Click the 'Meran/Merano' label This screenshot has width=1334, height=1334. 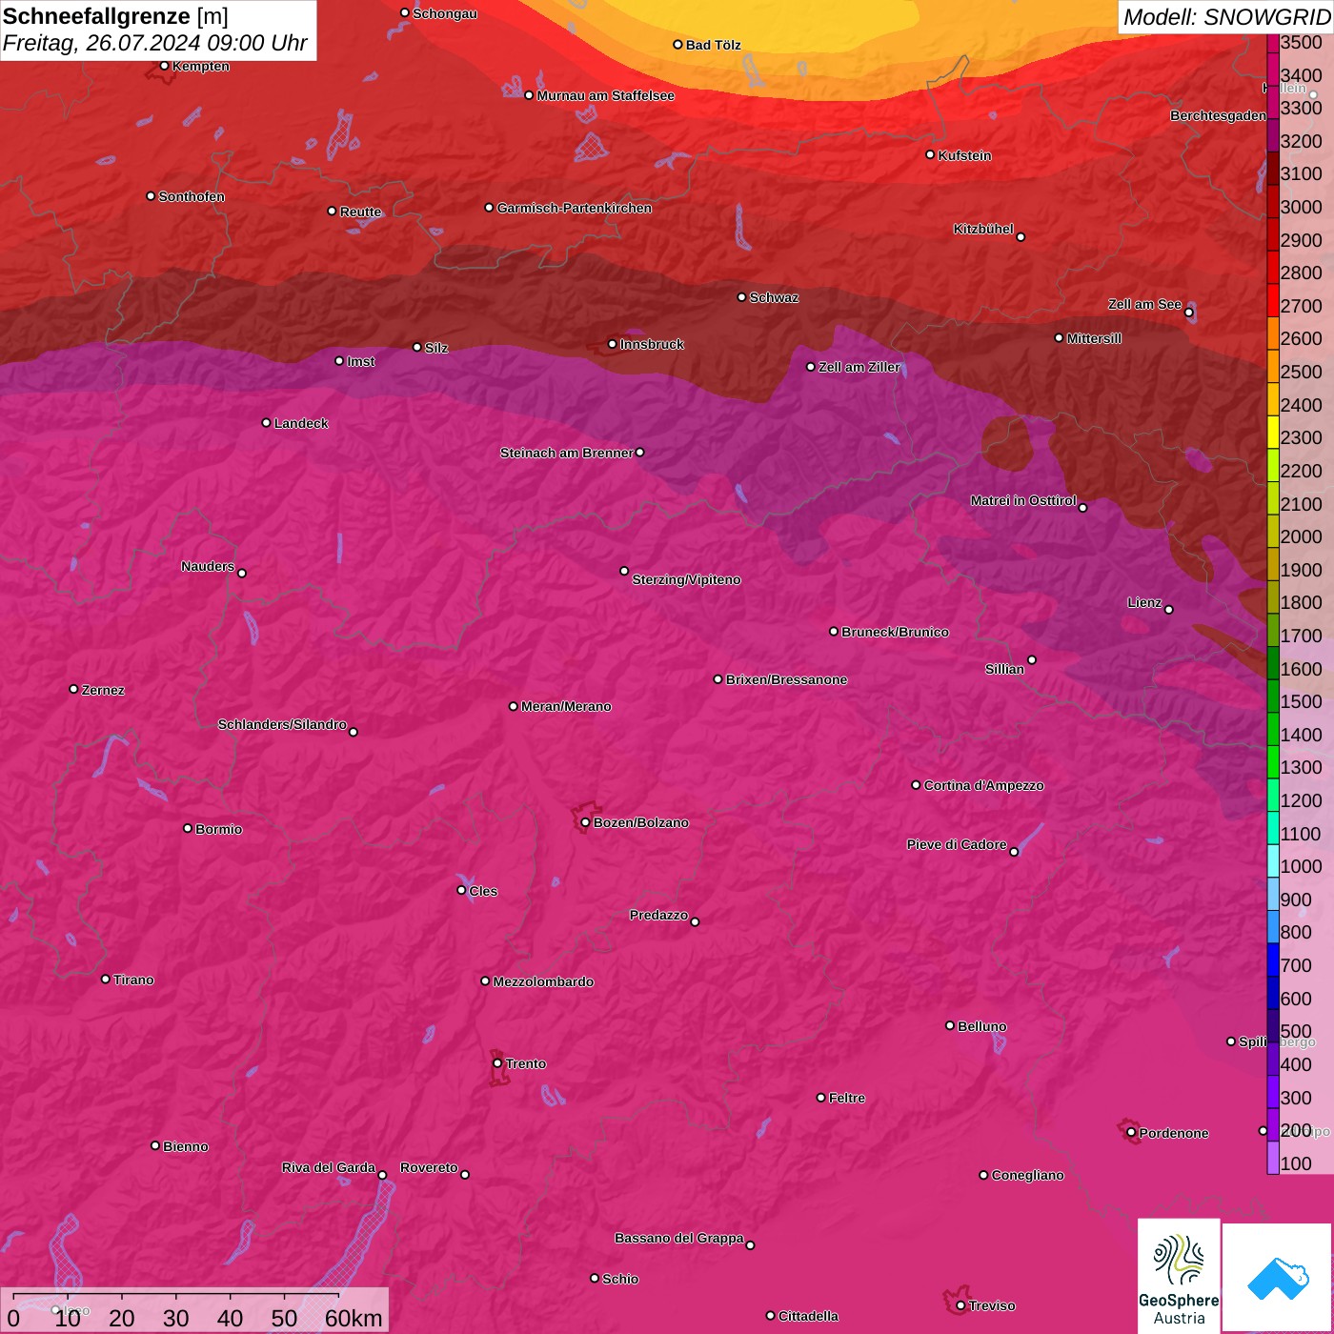566,706
